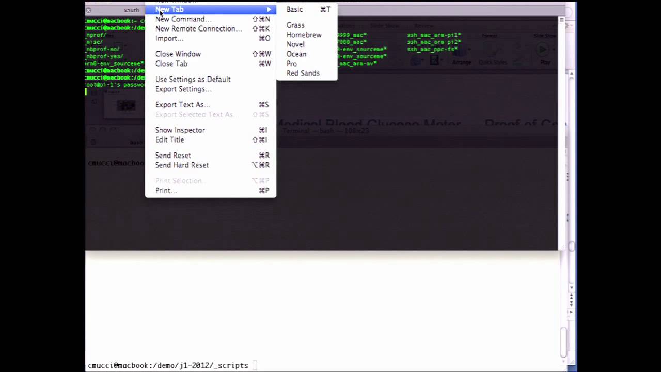Pick Grass profile in the submenu
The height and width of the screenshot is (372, 661).
pyautogui.click(x=307, y=25)
